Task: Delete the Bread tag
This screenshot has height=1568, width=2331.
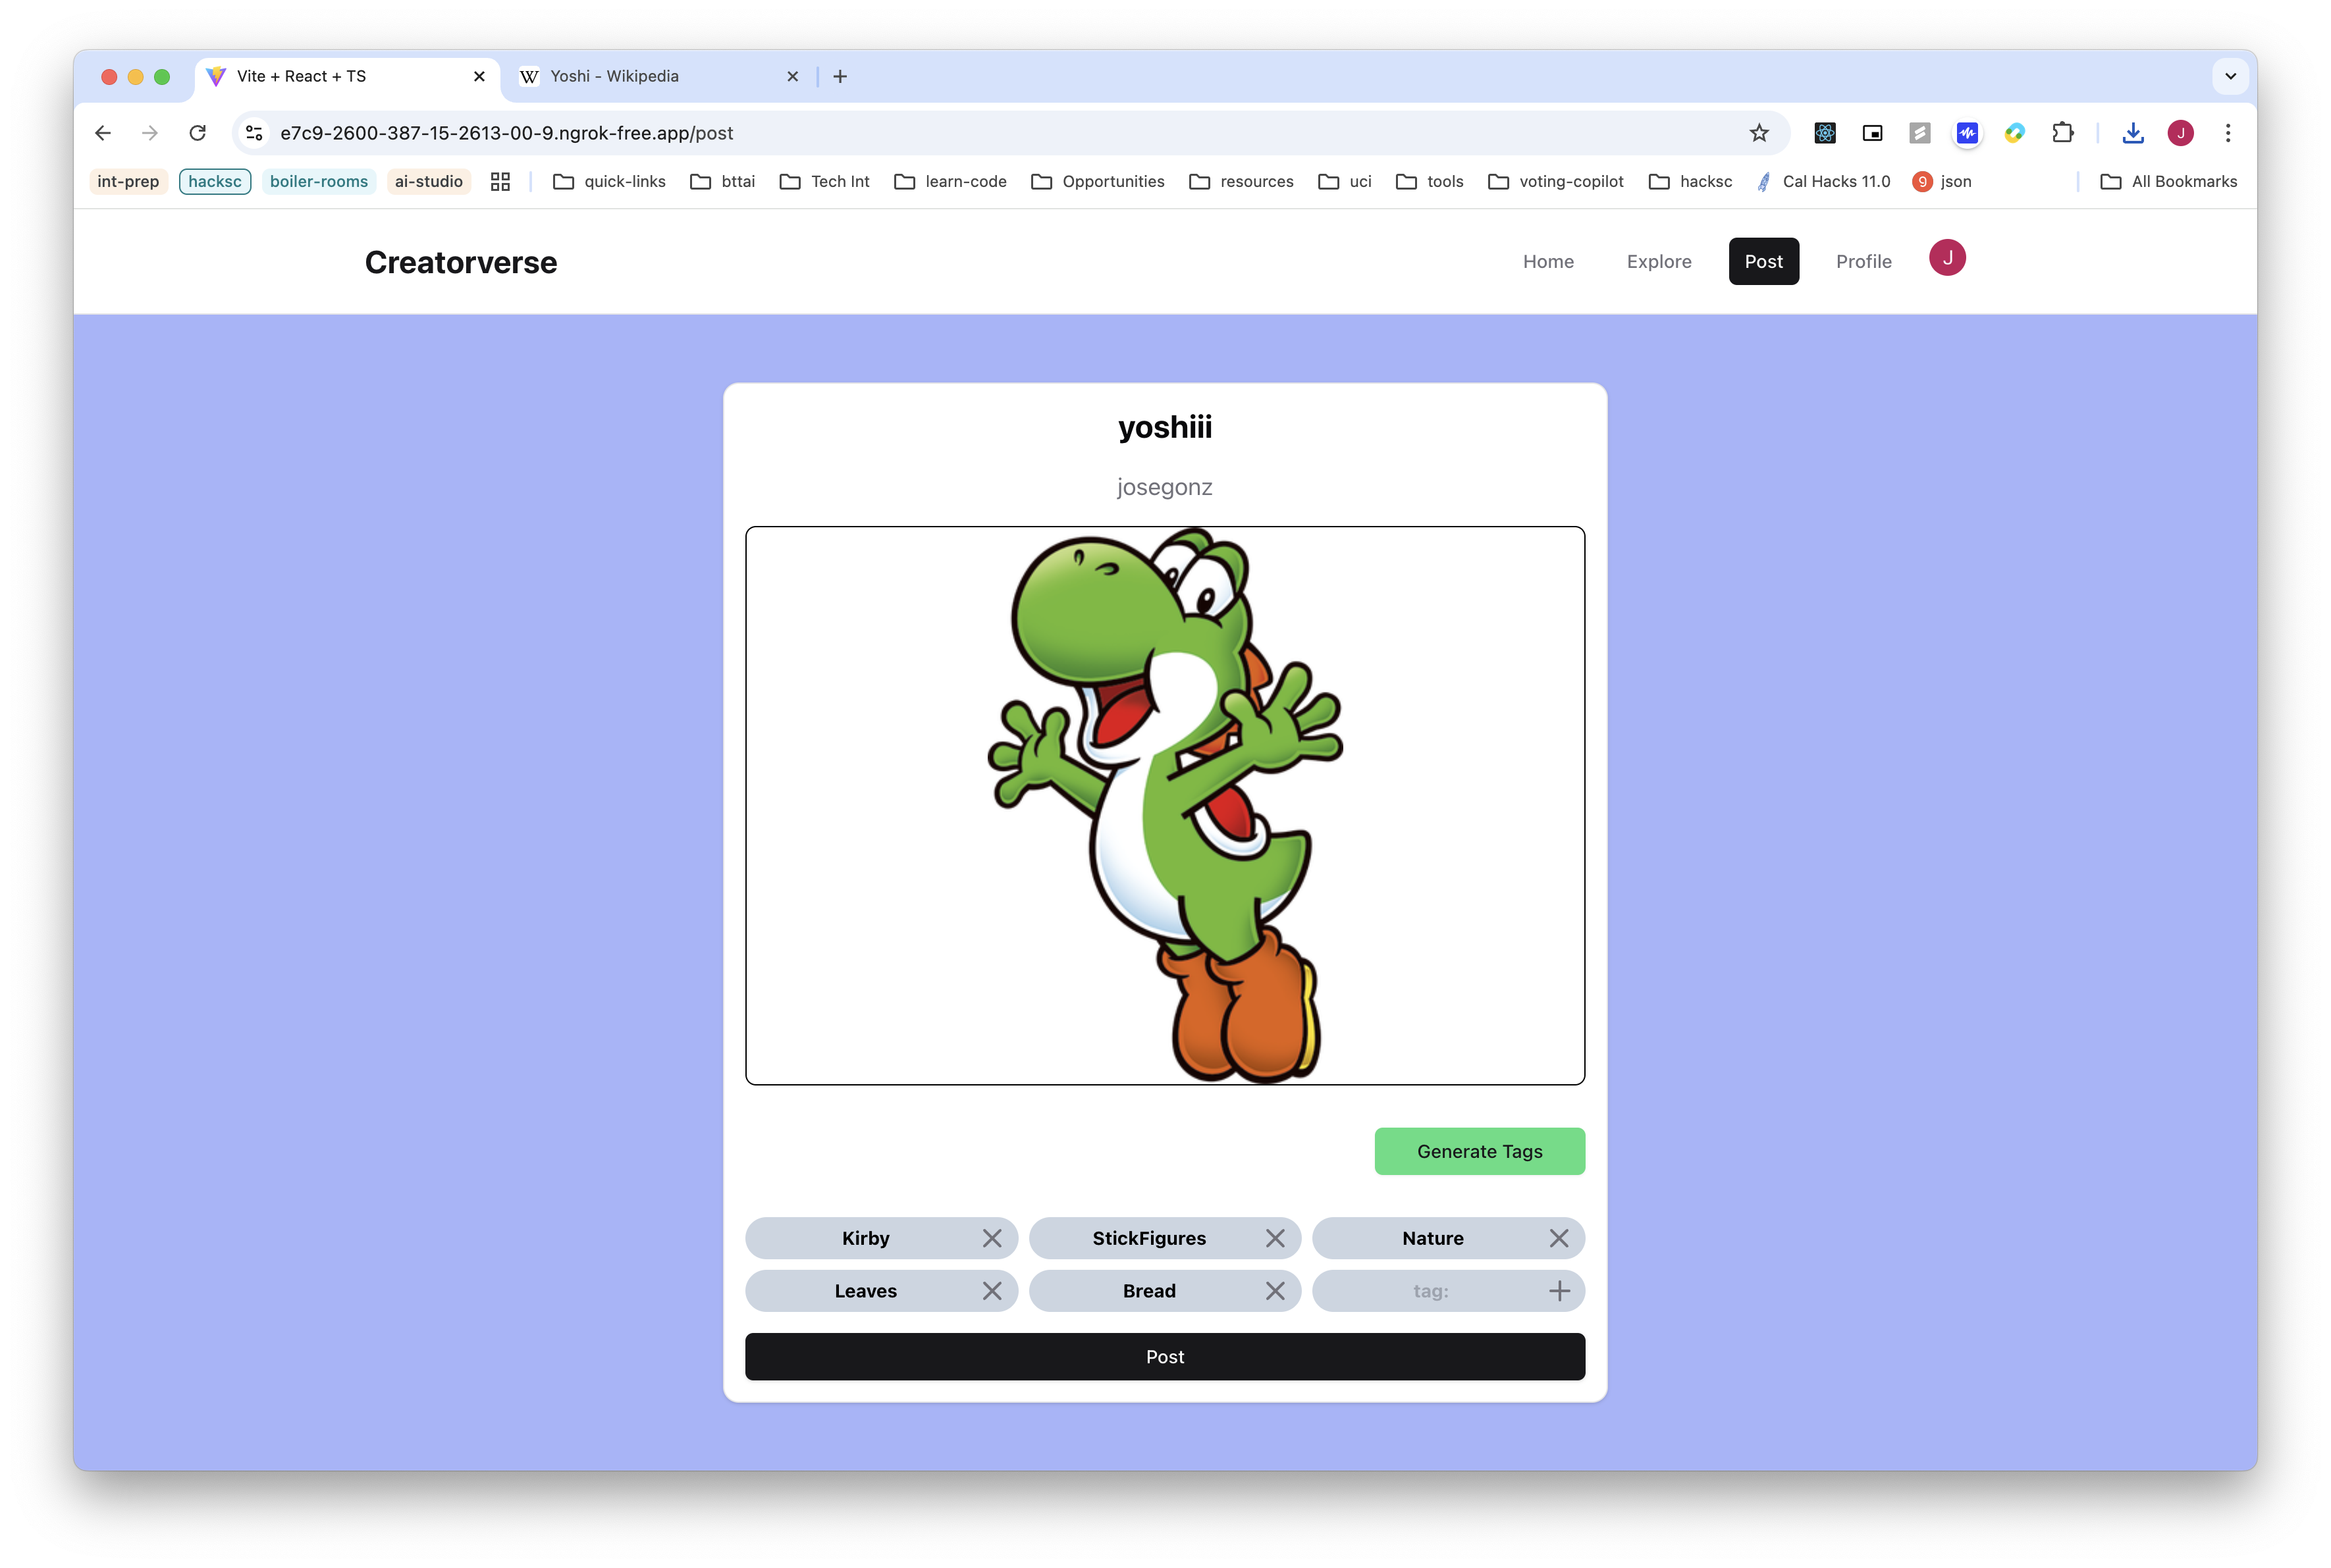Action: (x=1275, y=1291)
